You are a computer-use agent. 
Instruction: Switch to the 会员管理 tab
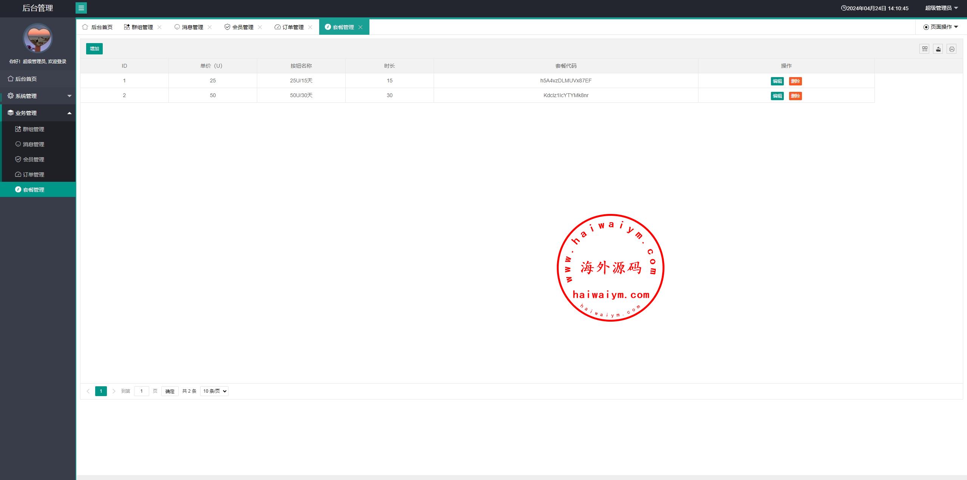pos(242,27)
